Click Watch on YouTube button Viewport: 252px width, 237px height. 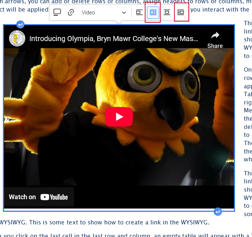39,197
